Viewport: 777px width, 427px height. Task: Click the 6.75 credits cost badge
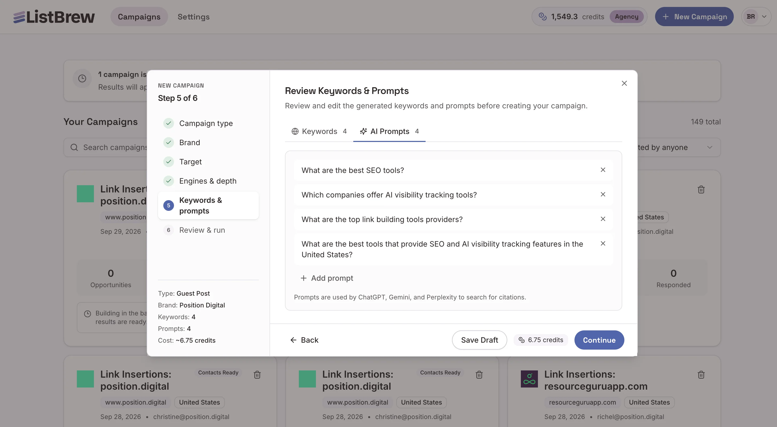point(541,340)
